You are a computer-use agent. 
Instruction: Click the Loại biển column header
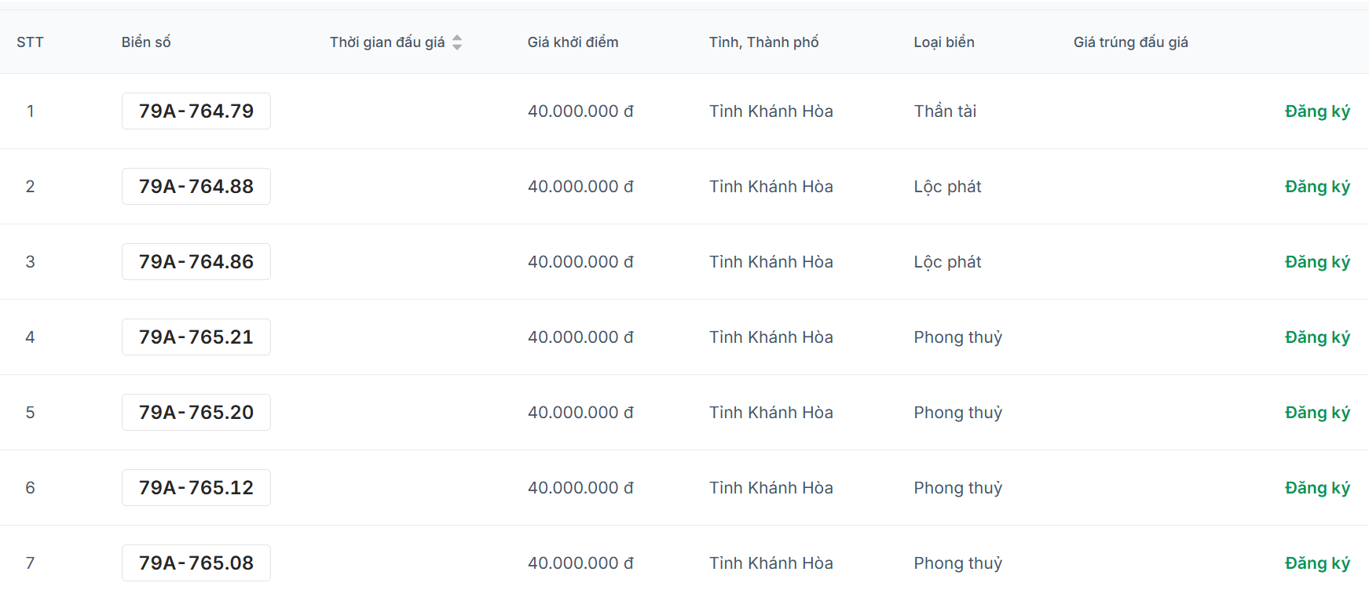944,42
